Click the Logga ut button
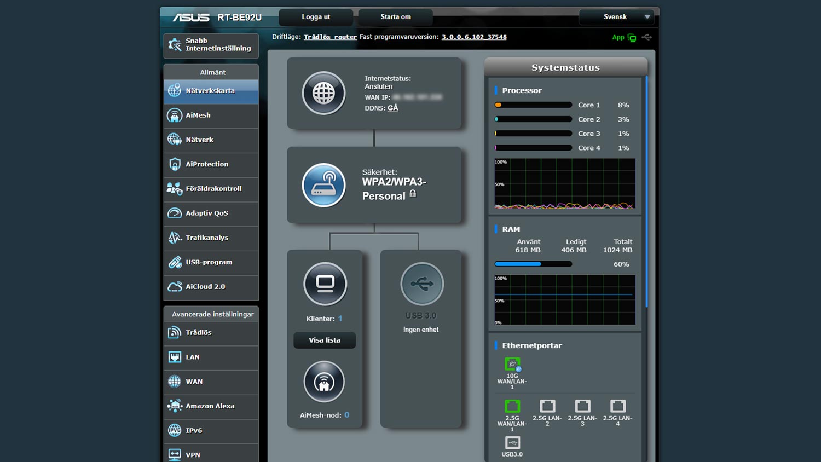821x462 pixels. click(x=316, y=17)
